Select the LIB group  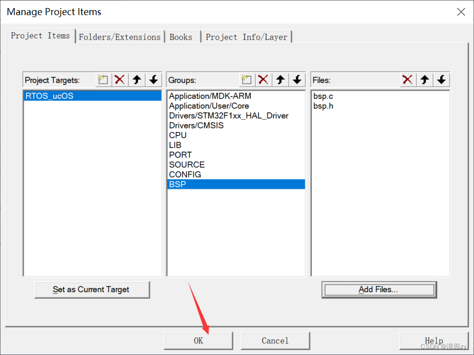click(236, 145)
